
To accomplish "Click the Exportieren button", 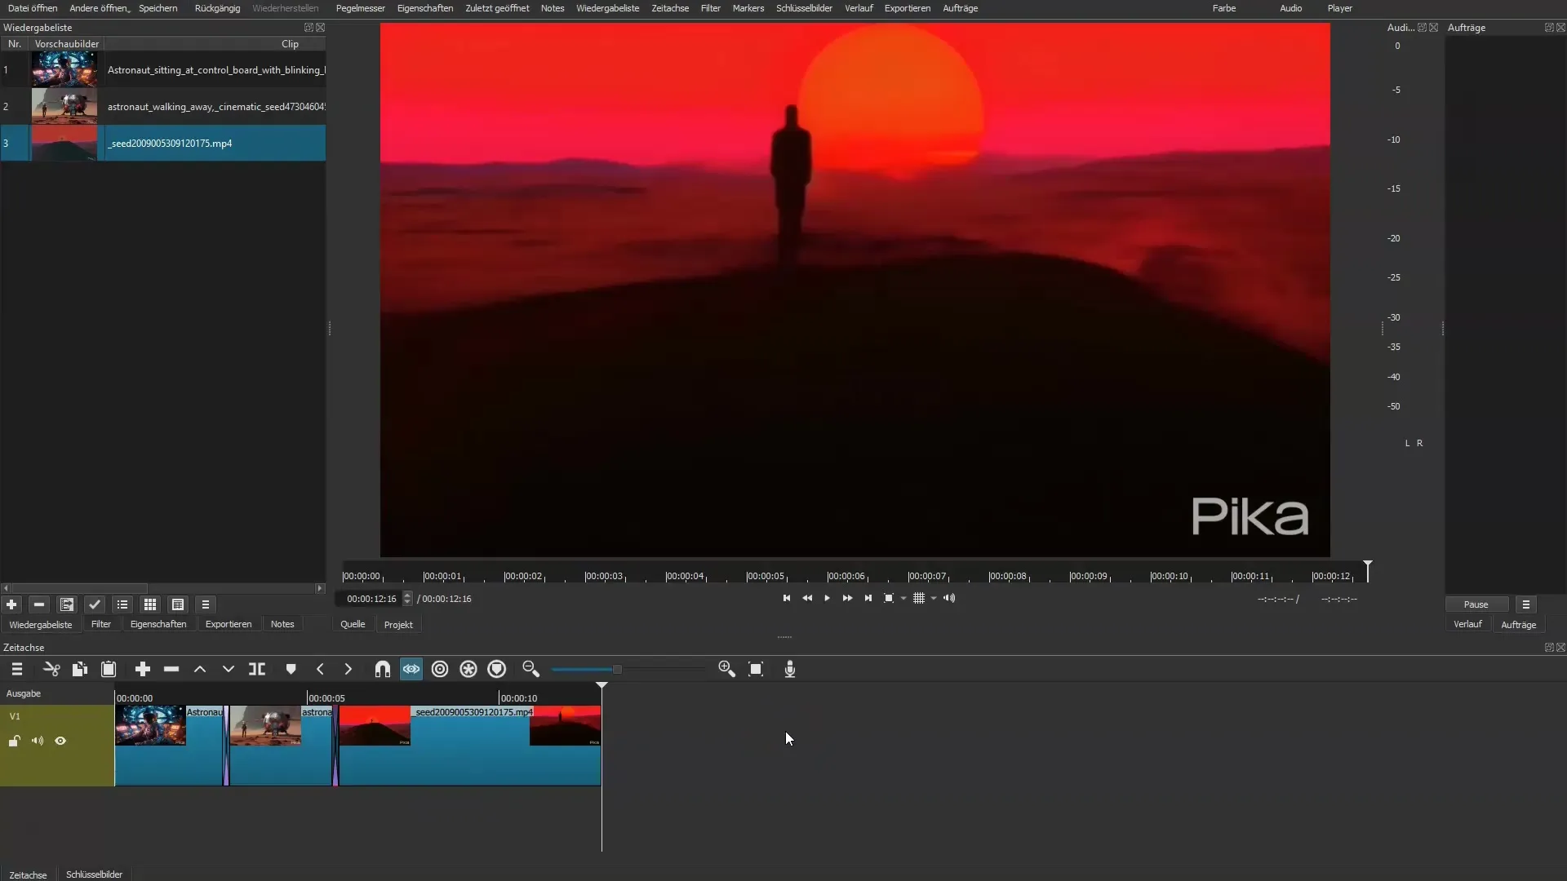I will point(229,624).
